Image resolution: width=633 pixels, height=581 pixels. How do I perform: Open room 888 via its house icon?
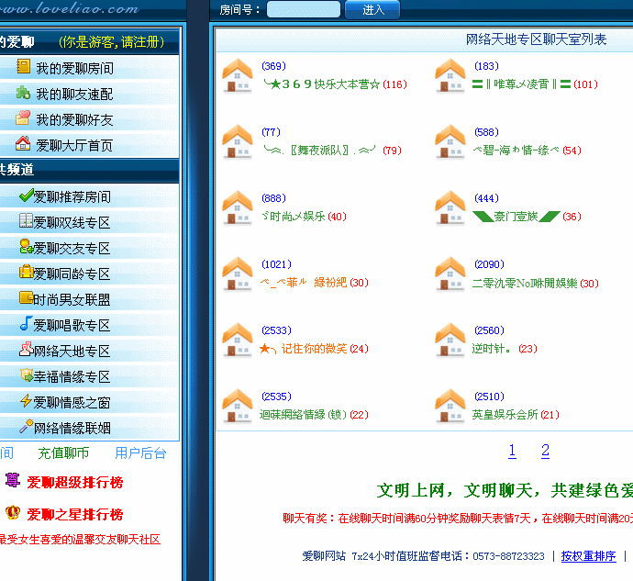(238, 208)
